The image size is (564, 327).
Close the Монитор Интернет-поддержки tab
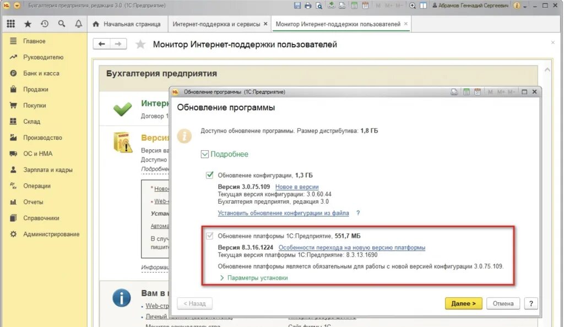point(406,24)
